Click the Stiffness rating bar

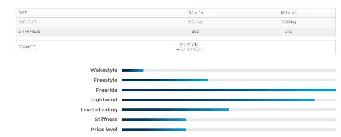pyautogui.click(x=229, y=120)
